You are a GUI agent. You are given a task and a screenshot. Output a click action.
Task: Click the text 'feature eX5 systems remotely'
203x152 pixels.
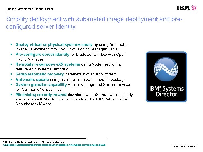point(41,69)
